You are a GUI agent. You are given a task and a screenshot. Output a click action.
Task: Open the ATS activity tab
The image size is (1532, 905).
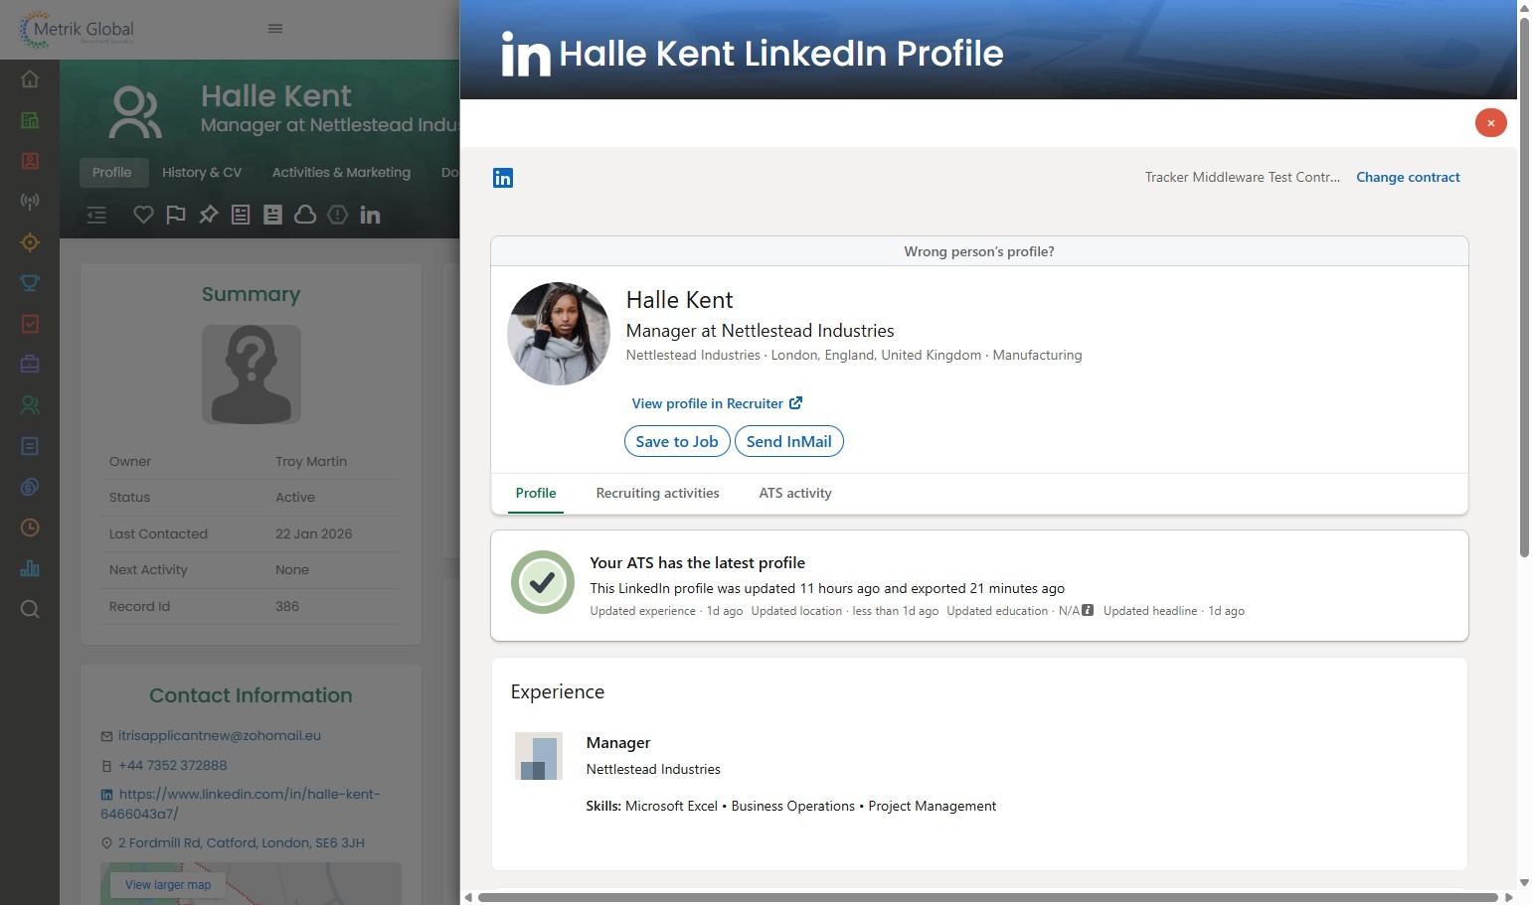(794, 493)
